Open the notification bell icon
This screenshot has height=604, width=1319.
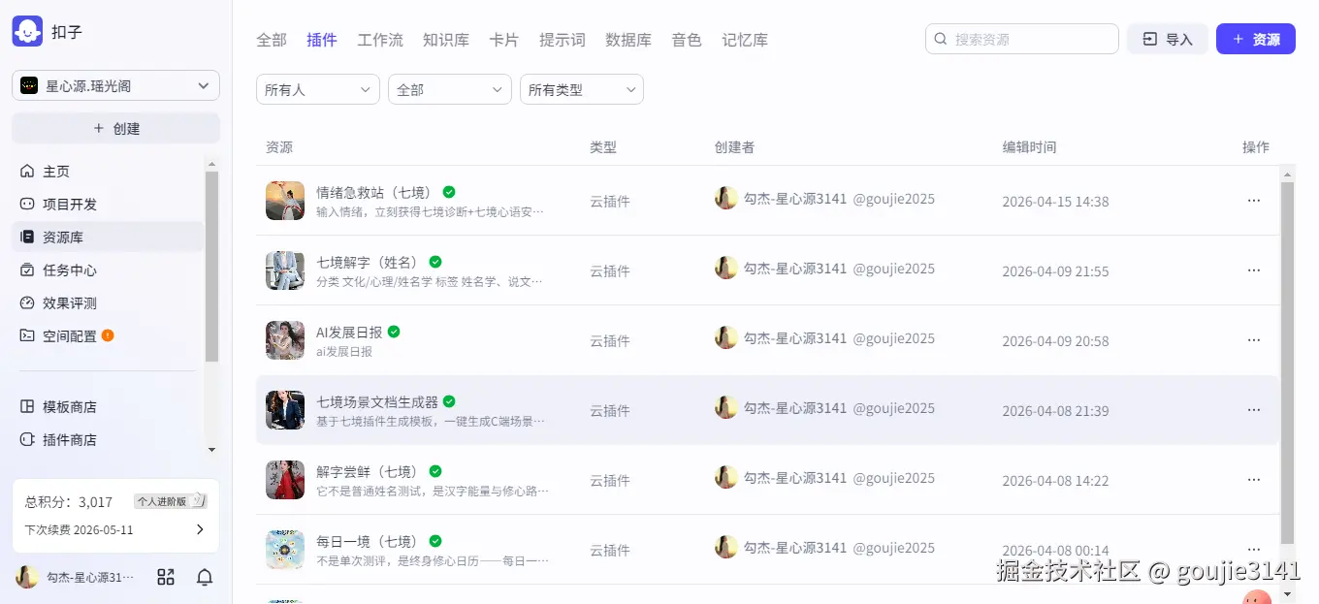tap(204, 576)
